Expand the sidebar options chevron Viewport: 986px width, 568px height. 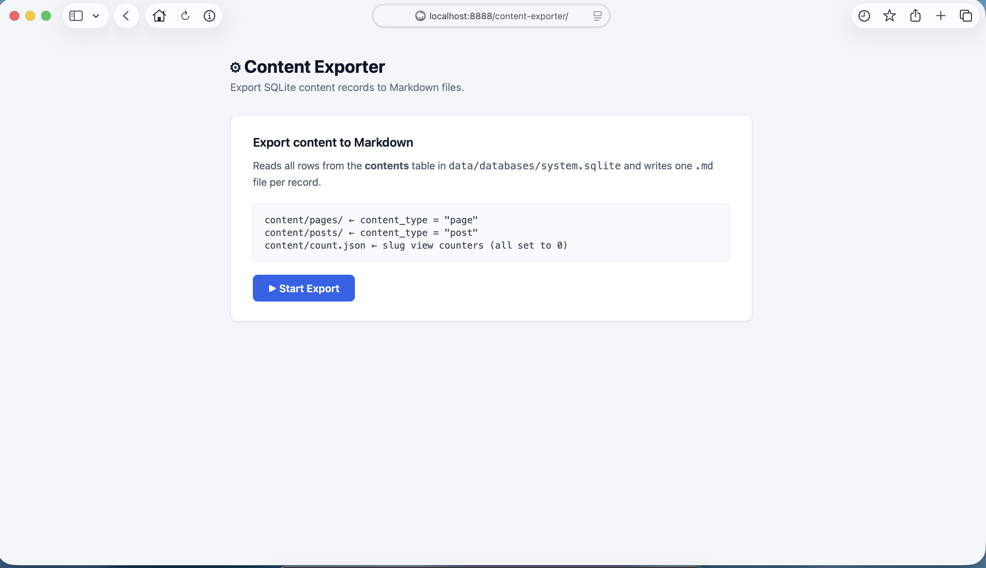point(96,16)
